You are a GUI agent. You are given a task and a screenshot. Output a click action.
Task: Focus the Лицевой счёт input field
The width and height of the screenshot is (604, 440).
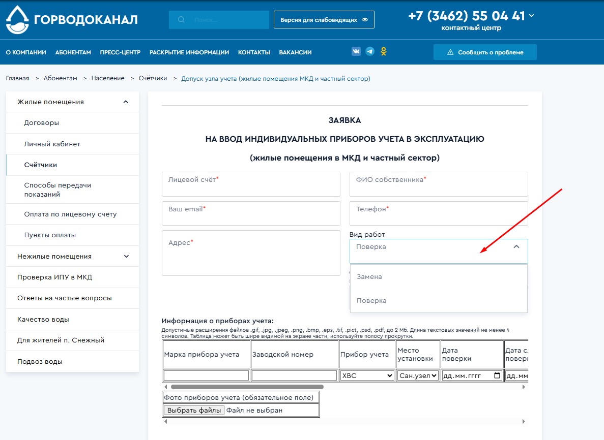tap(251, 184)
